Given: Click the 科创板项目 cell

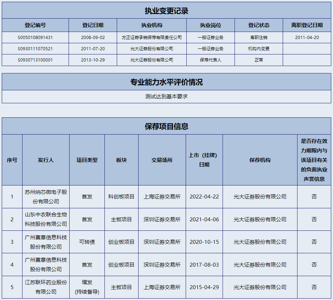Looking at the screenshot, I should coord(121,197).
